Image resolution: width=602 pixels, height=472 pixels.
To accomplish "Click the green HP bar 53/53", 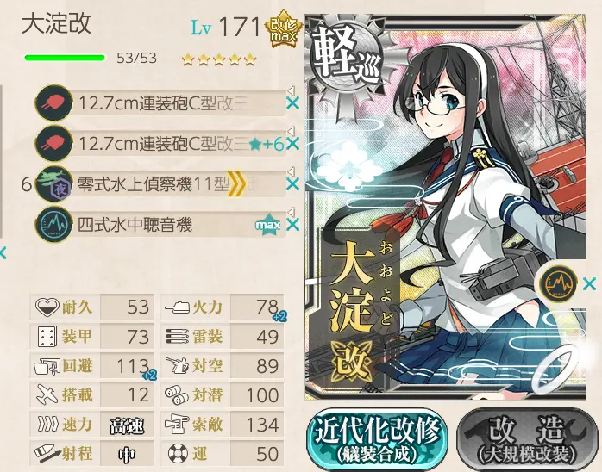I will point(65,58).
